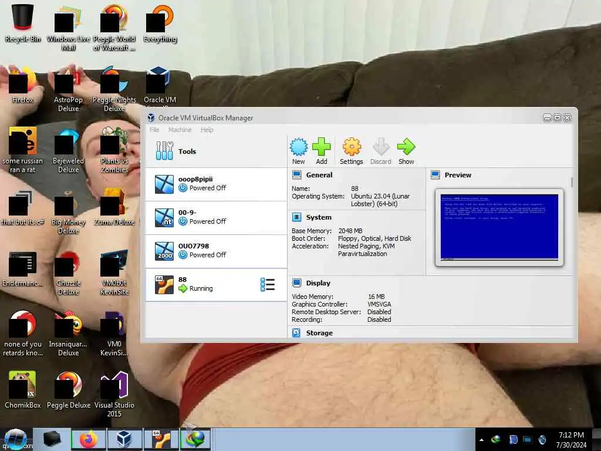Select the Windows Live Mail desktop icon
The height and width of the screenshot is (451, 601).
click(68, 28)
